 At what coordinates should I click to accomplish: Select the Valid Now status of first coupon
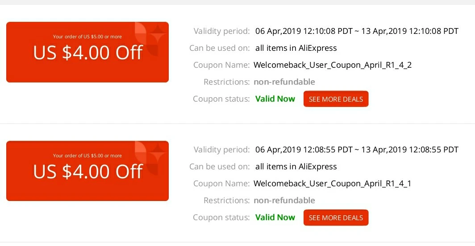[x=275, y=99]
